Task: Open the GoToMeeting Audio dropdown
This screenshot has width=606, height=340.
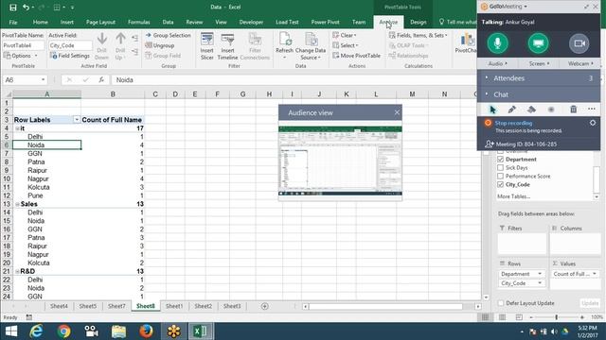Action: (497, 63)
